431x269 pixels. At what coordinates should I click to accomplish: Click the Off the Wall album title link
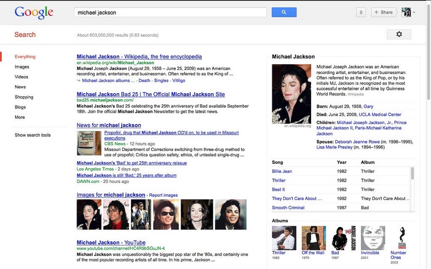point(313,253)
